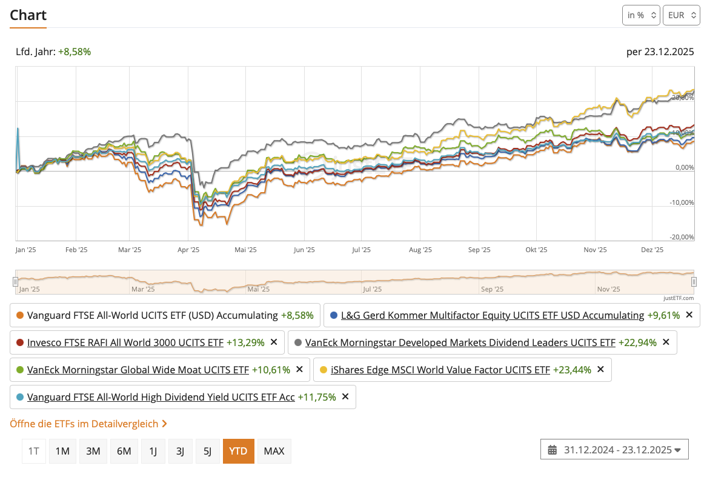This screenshot has height=477, width=727.
Task: Click the Apr '25 x-axis label on main chart
Action: coord(189,250)
